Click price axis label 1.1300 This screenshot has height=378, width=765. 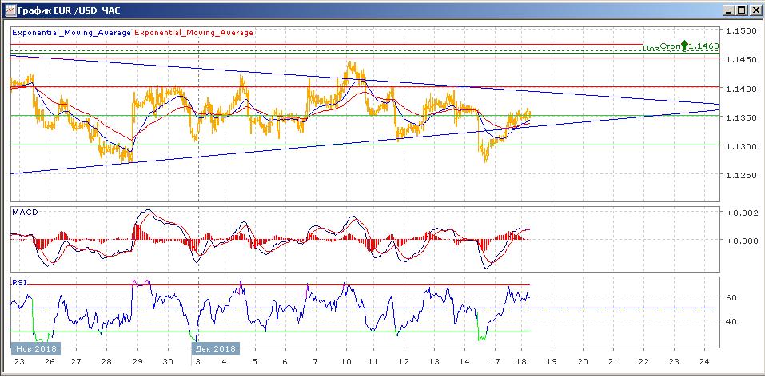tap(741, 147)
